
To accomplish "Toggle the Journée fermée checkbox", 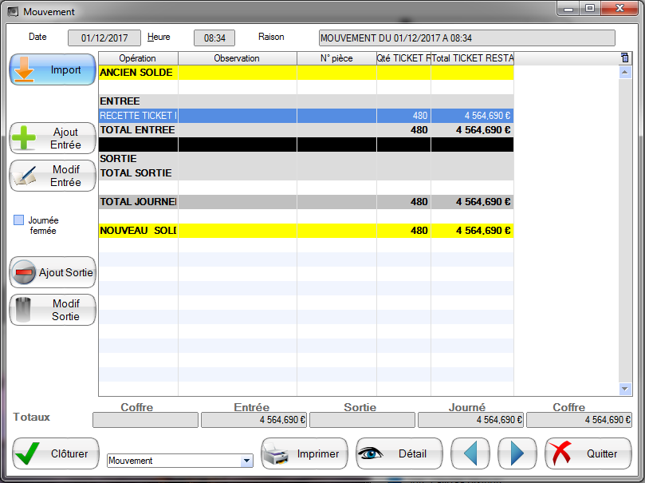I will [19, 220].
